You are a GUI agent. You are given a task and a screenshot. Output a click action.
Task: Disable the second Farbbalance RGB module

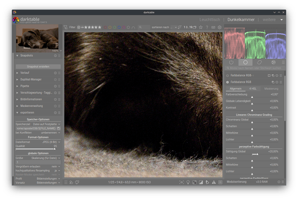[x=228, y=81]
